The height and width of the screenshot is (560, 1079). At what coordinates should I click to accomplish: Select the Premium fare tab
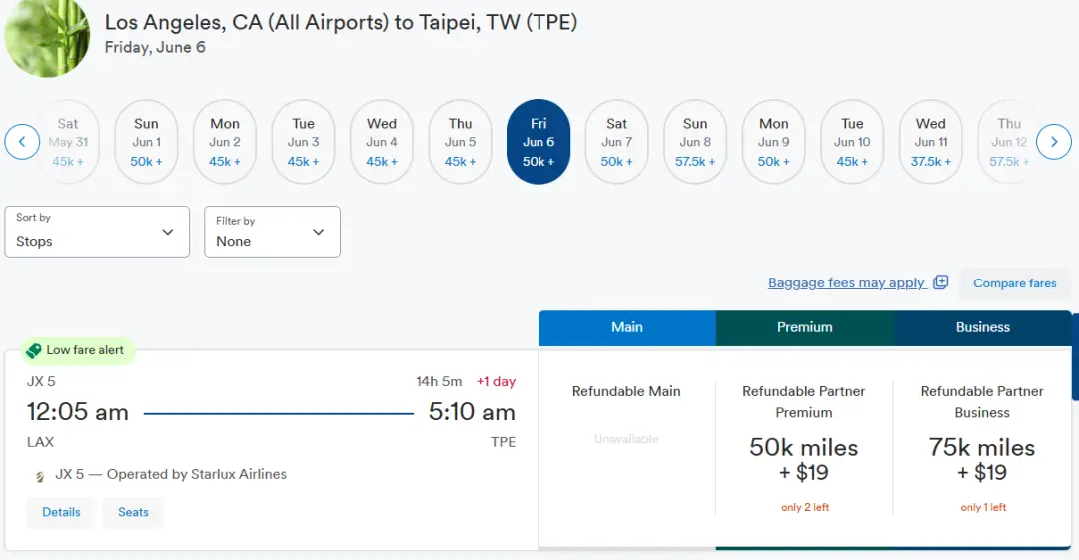[804, 327]
